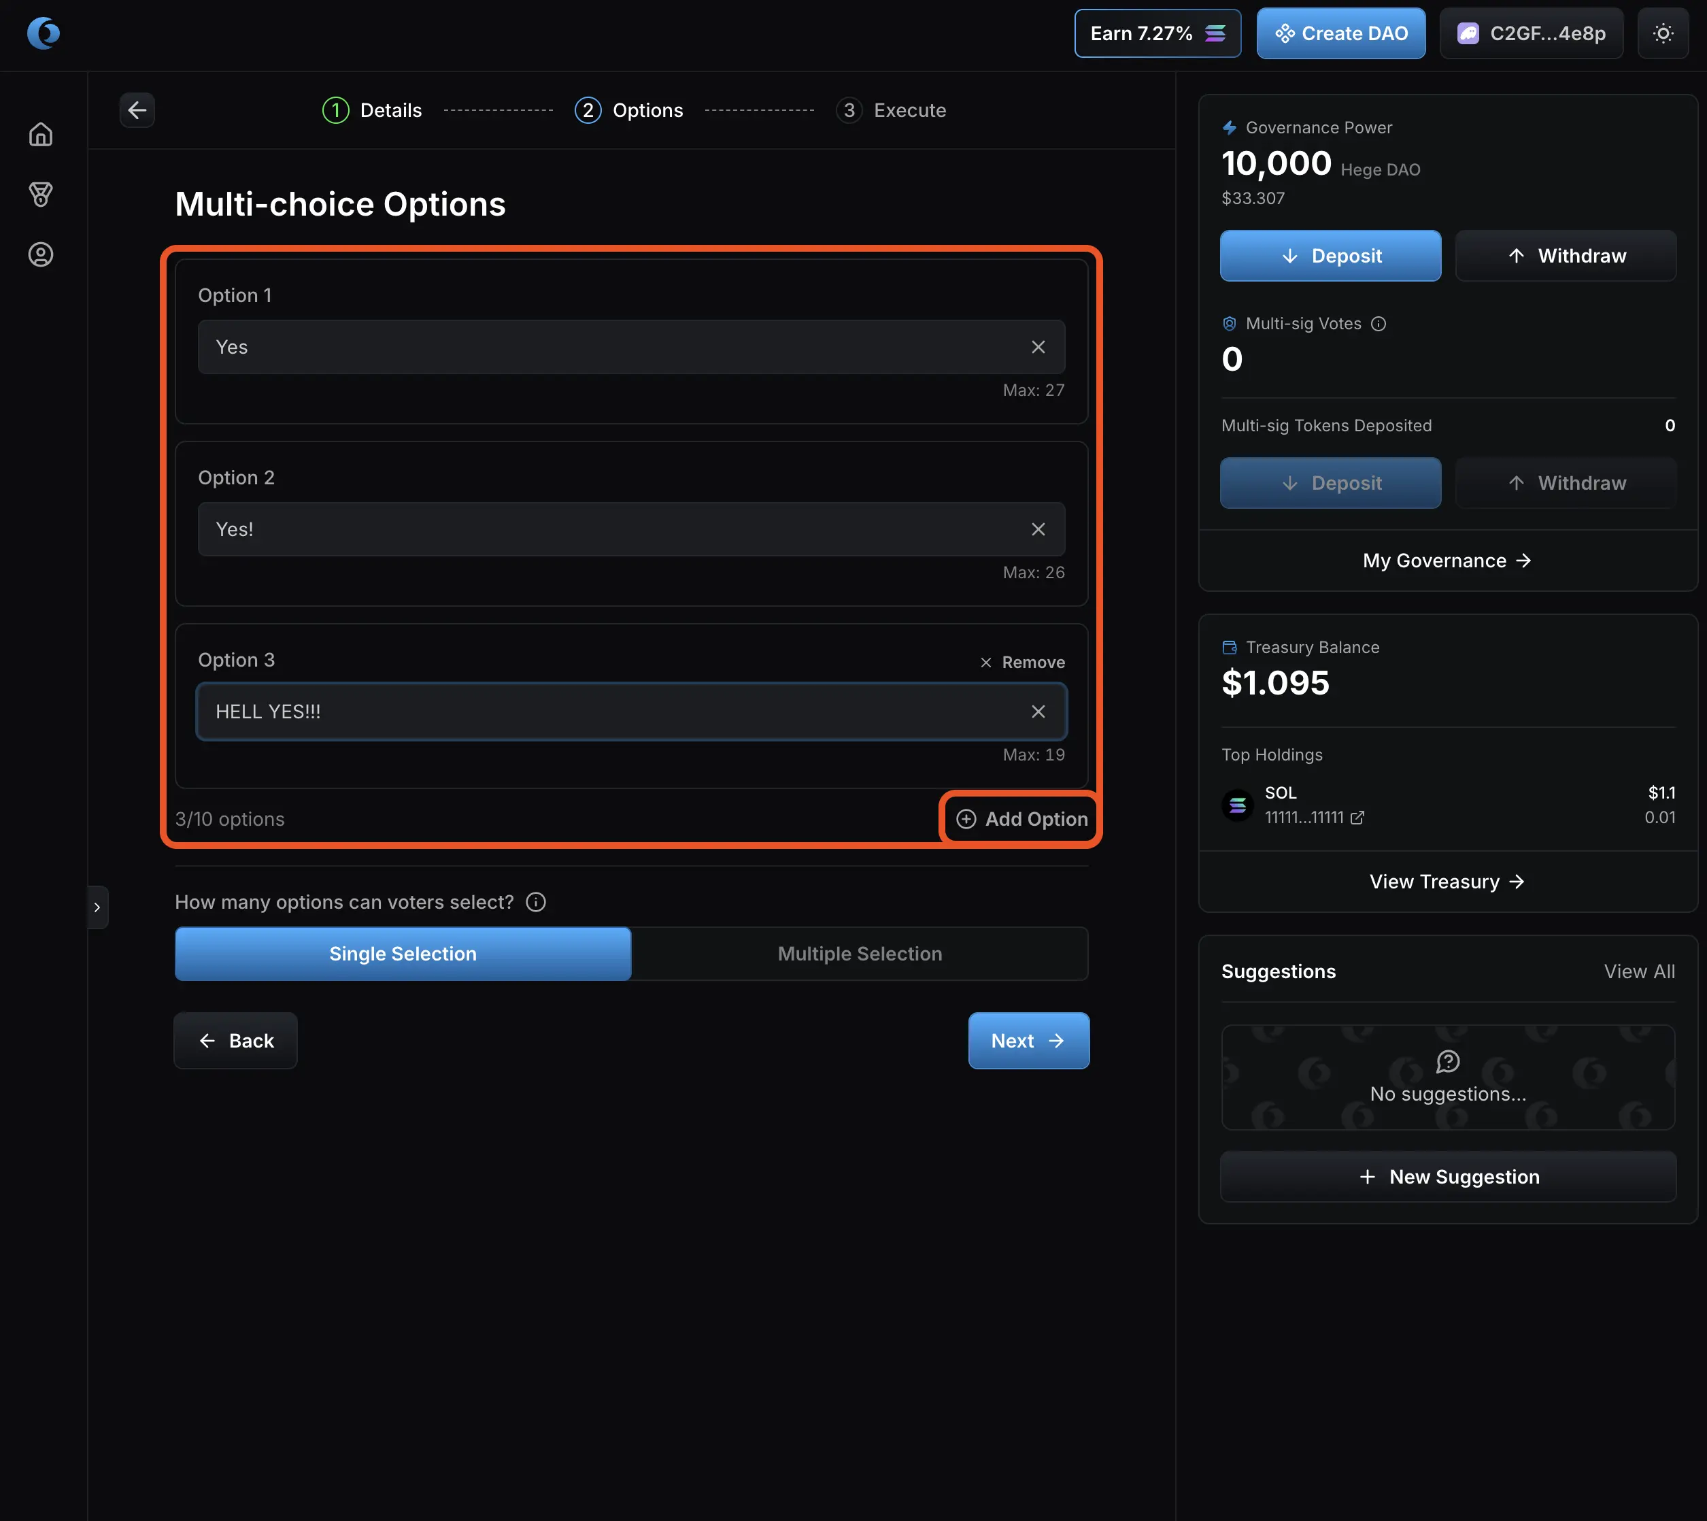The height and width of the screenshot is (1521, 1707).
Task: Open the profile icon in sidebar
Action: (x=40, y=255)
